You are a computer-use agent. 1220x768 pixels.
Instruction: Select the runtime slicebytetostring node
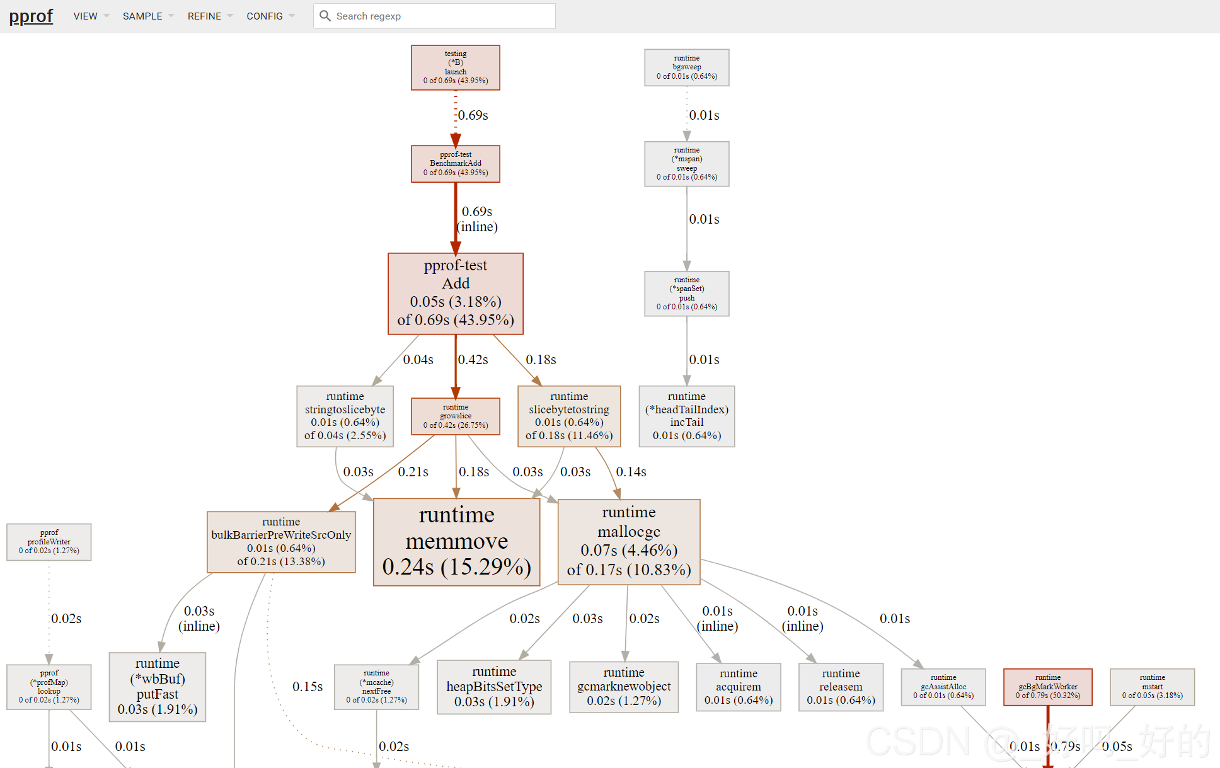pos(569,416)
